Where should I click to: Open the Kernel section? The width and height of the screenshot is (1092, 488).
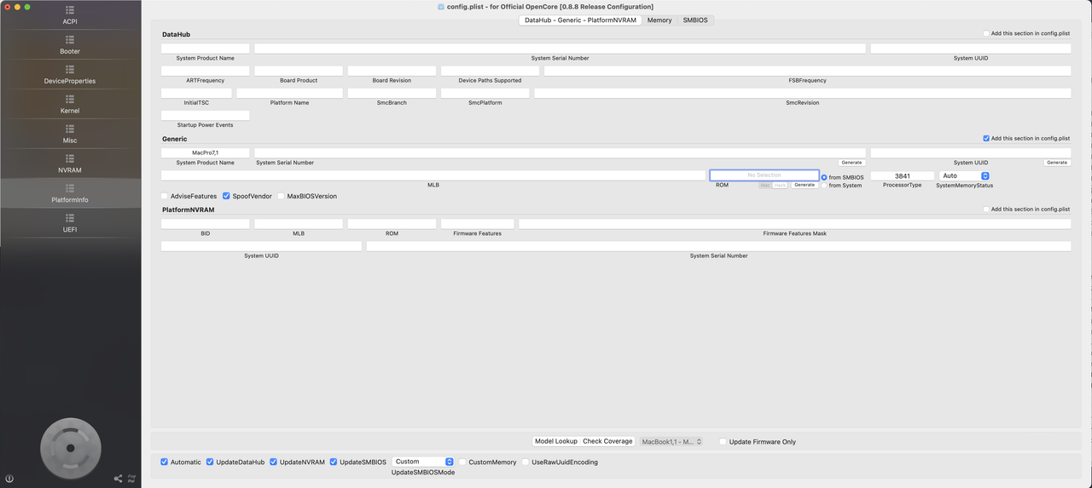click(70, 105)
